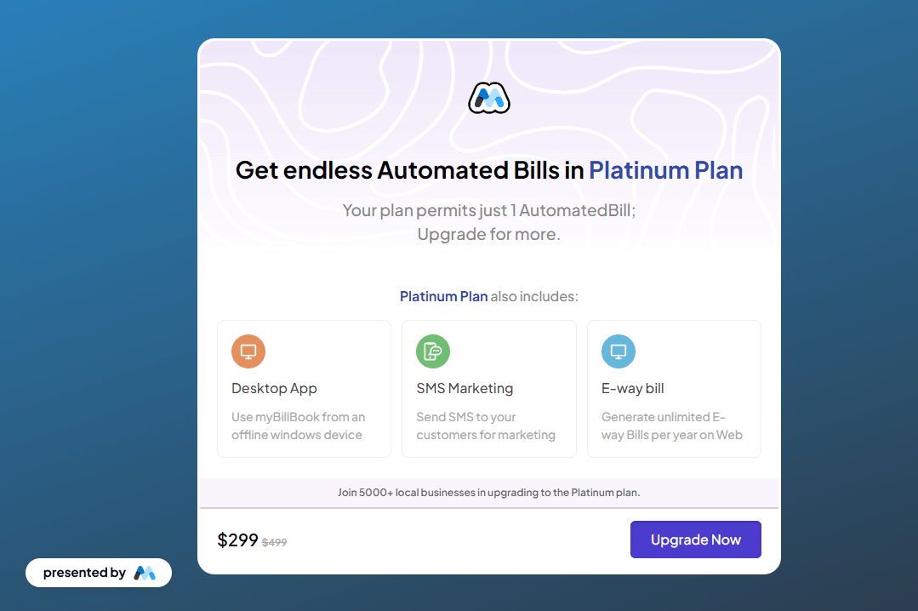Click the green SMS Marketing phone icon

(433, 351)
